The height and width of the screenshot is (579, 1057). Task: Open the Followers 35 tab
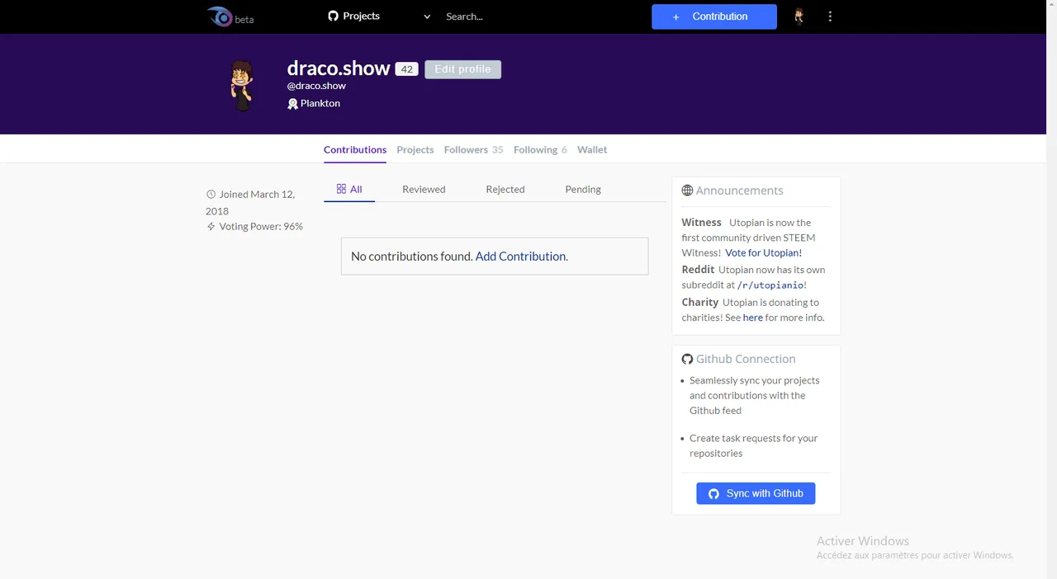pos(473,149)
